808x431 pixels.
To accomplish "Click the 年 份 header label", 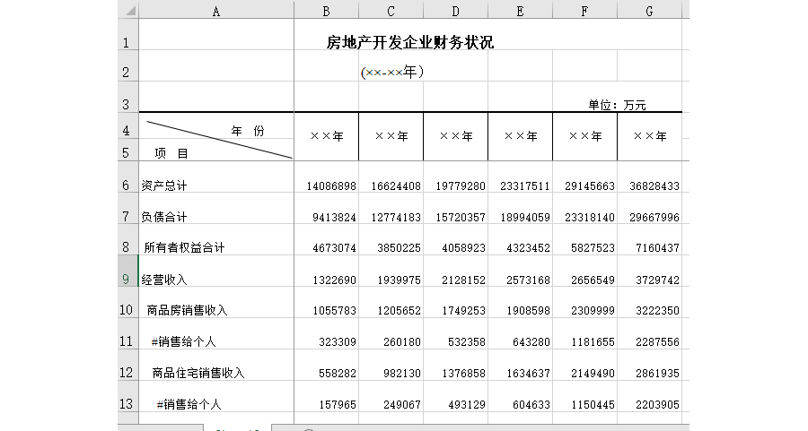I will (248, 131).
